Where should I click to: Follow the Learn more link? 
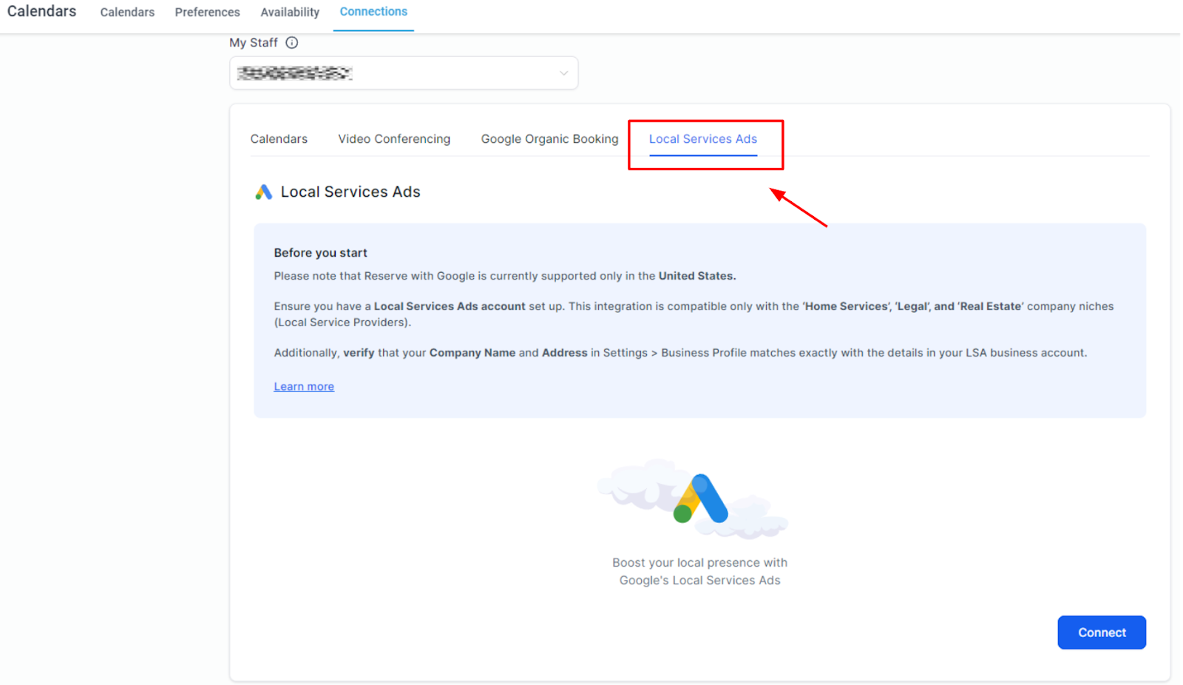pos(304,387)
